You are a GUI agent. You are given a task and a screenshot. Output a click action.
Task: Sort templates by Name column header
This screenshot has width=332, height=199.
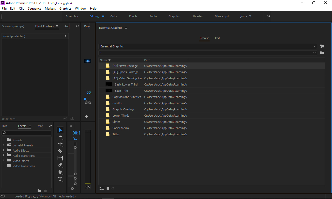point(104,60)
